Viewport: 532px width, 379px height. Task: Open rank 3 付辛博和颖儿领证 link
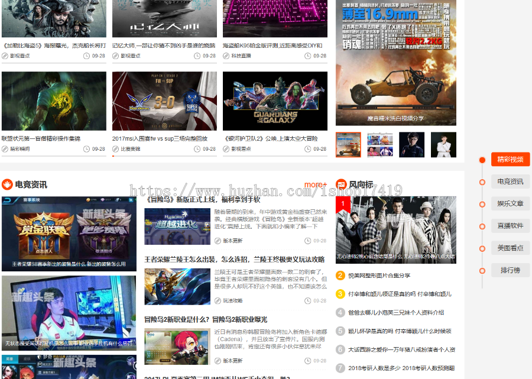pos(400,294)
